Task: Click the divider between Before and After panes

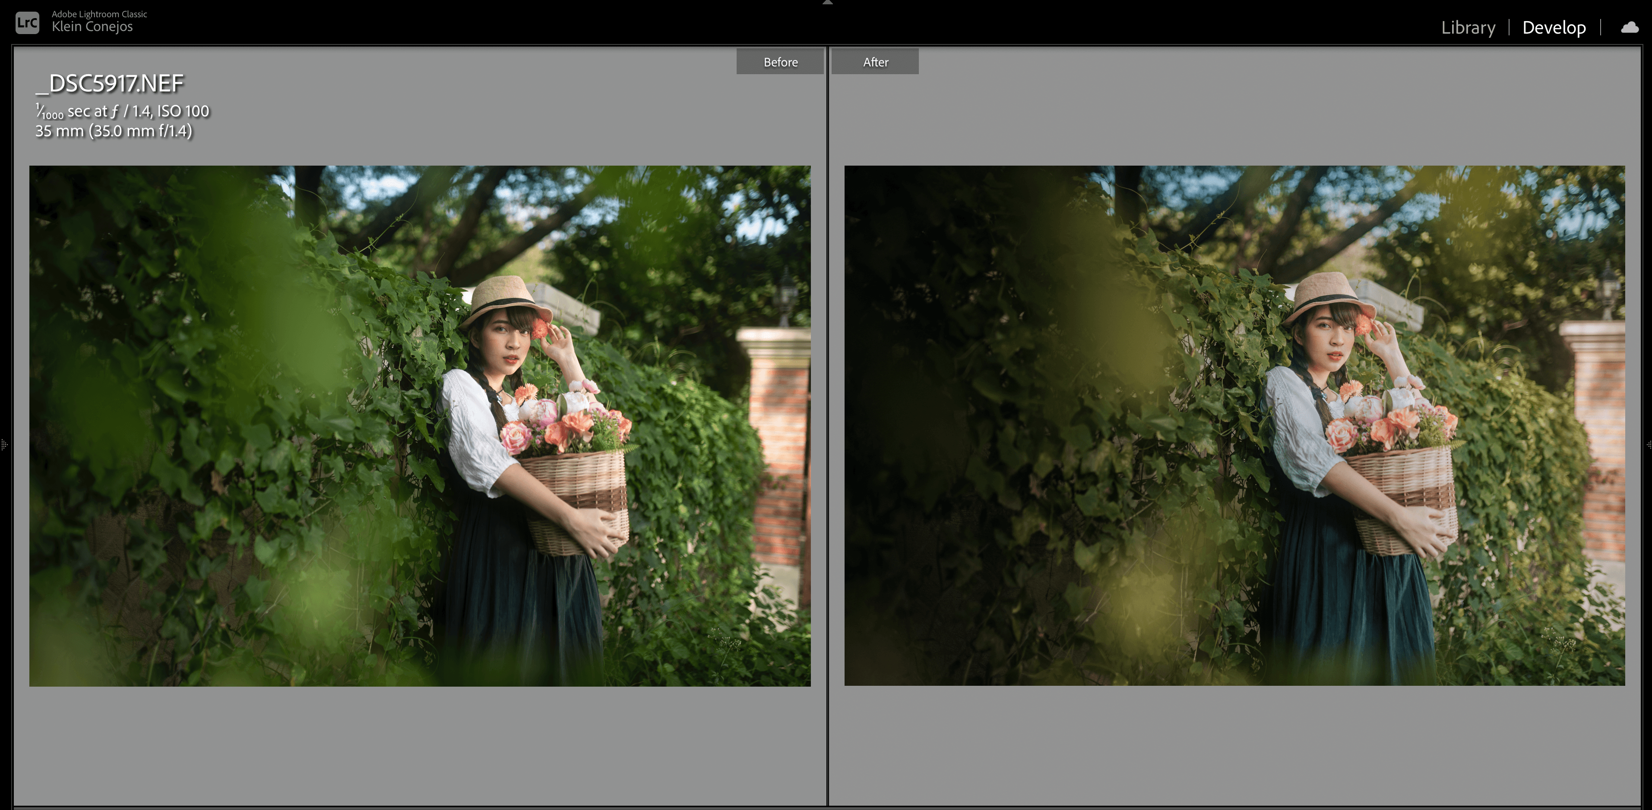Action: (x=827, y=423)
